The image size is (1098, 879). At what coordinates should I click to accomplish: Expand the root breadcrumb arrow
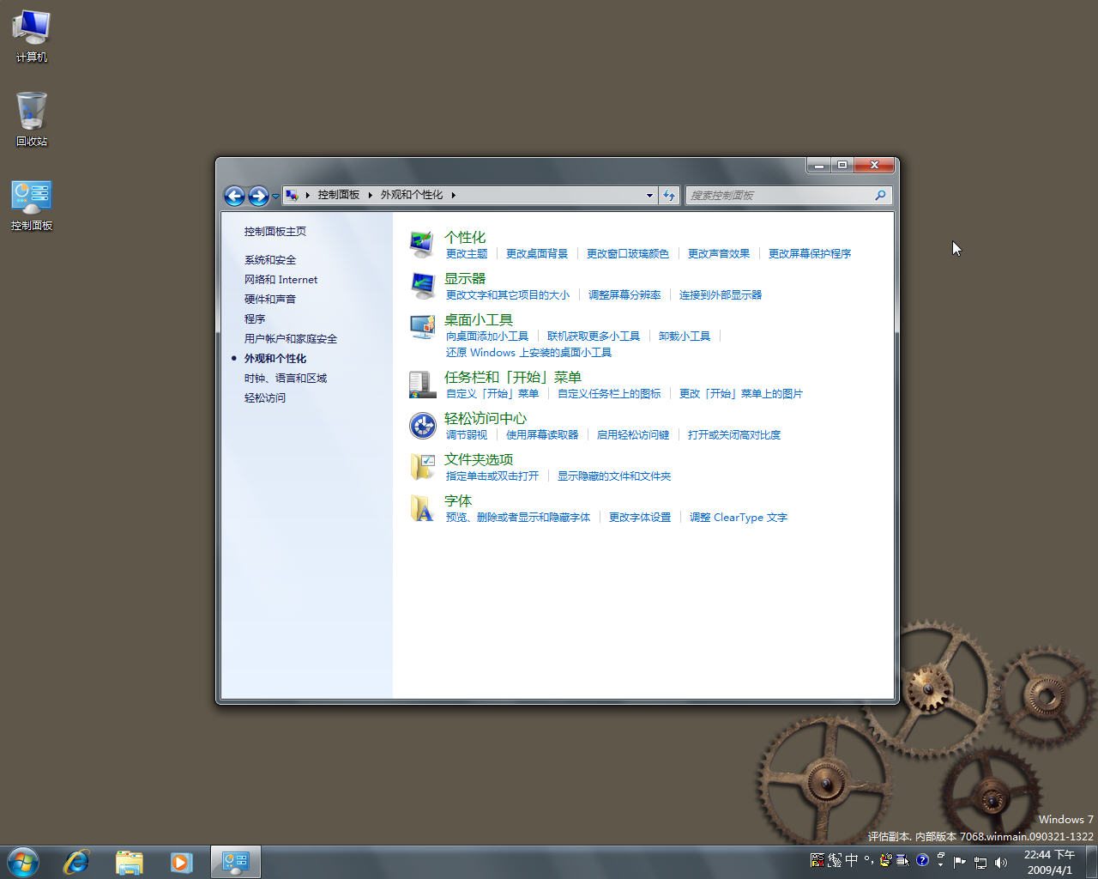click(x=307, y=195)
